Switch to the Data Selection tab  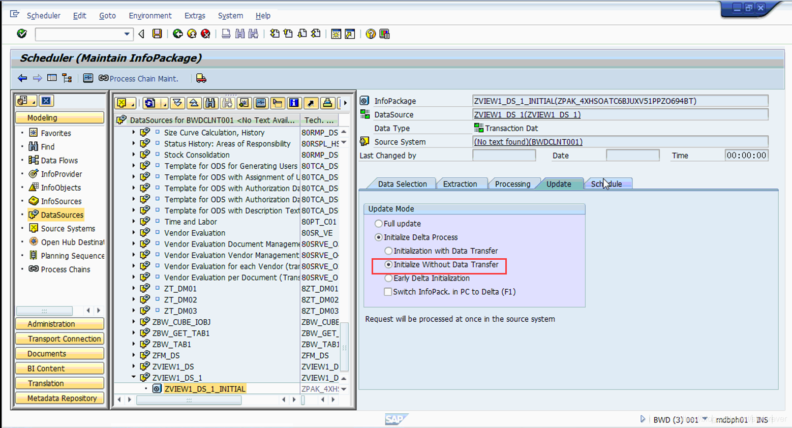click(402, 184)
